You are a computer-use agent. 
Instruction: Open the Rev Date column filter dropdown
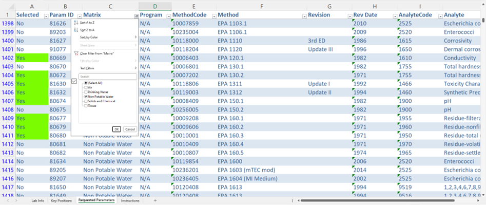(x=395, y=16)
